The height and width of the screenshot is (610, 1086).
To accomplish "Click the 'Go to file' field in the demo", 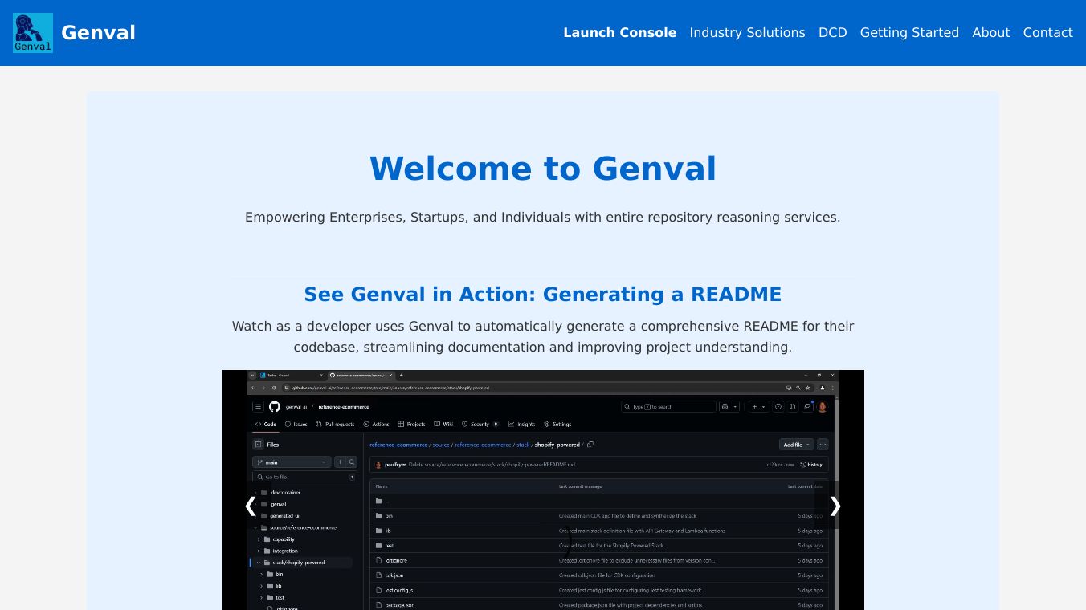I will point(304,477).
